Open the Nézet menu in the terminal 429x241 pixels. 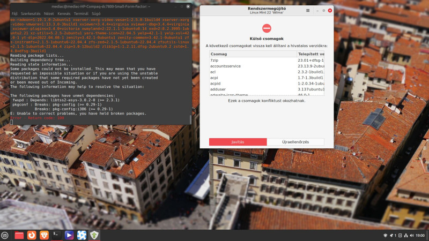[x=49, y=14]
